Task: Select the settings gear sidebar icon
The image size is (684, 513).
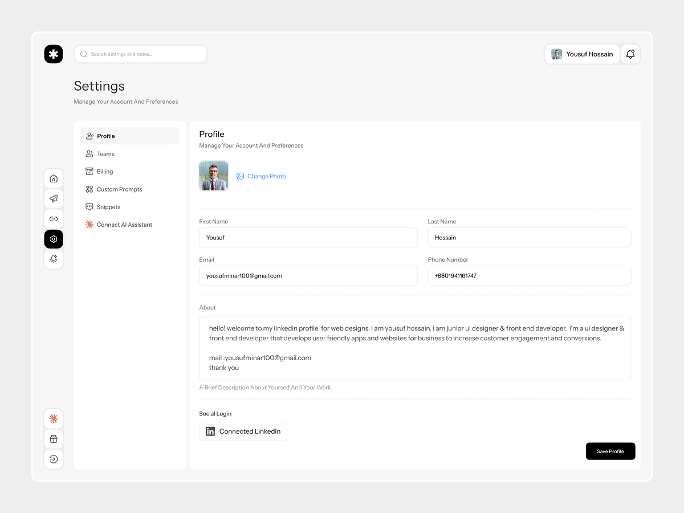Action: [54, 239]
